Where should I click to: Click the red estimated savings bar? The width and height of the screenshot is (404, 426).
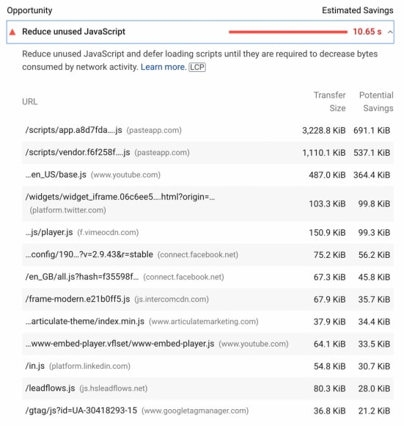pos(288,32)
